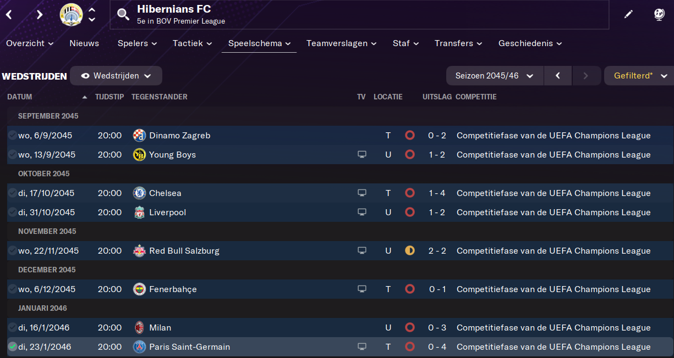The width and height of the screenshot is (674, 358).
Task: Toggle the checkmark on Dinamo Zagreb match
Action: pyautogui.click(x=12, y=136)
